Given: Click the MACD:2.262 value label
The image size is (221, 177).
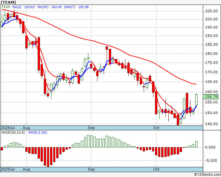Looking at the screenshot, I should click(38, 133).
